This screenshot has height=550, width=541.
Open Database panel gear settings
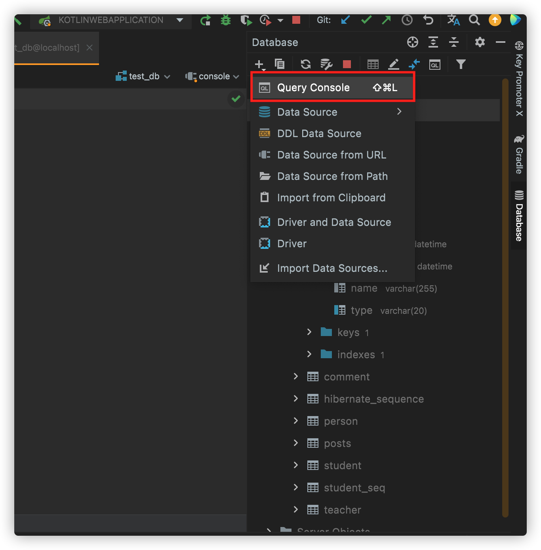tap(480, 42)
